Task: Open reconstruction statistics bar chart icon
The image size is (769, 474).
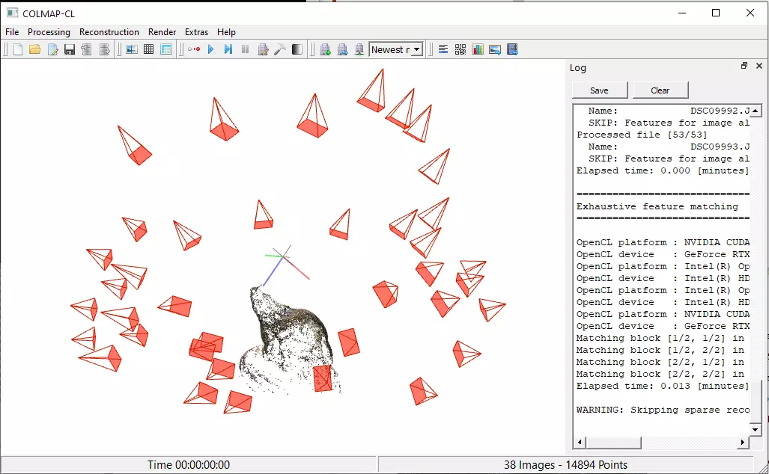Action: click(477, 50)
